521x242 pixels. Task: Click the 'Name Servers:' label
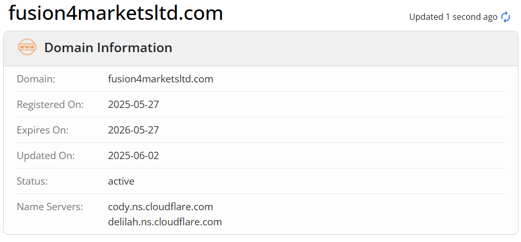pyautogui.click(x=50, y=207)
